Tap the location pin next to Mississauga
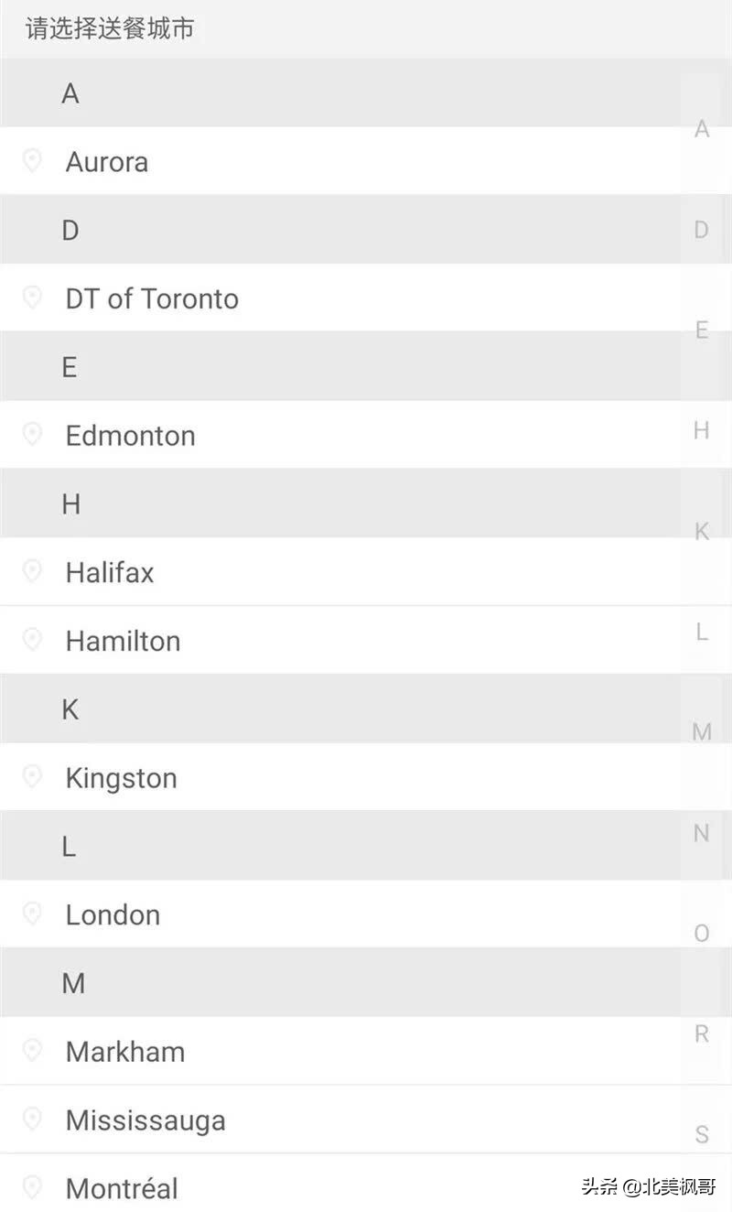Image resolution: width=732 pixels, height=1212 pixels. coord(32,1119)
